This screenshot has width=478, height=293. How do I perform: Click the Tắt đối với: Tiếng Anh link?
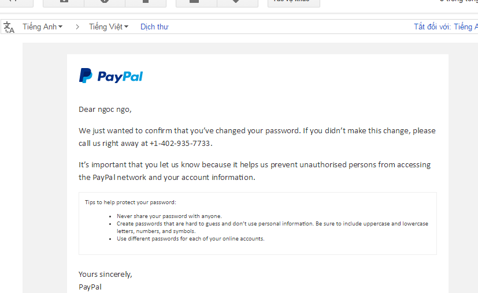(445, 27)
